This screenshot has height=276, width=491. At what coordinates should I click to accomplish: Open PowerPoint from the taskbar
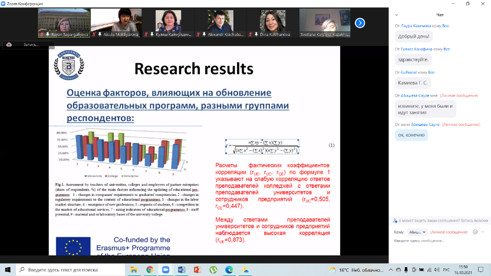(197, 270)
